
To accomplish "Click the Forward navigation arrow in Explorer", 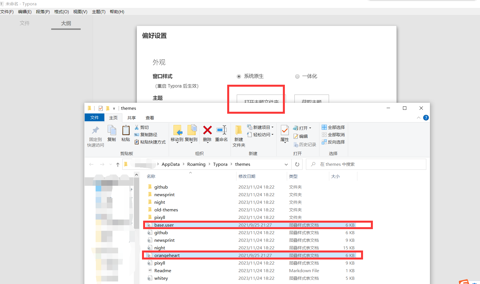I will tap(102, 164).
